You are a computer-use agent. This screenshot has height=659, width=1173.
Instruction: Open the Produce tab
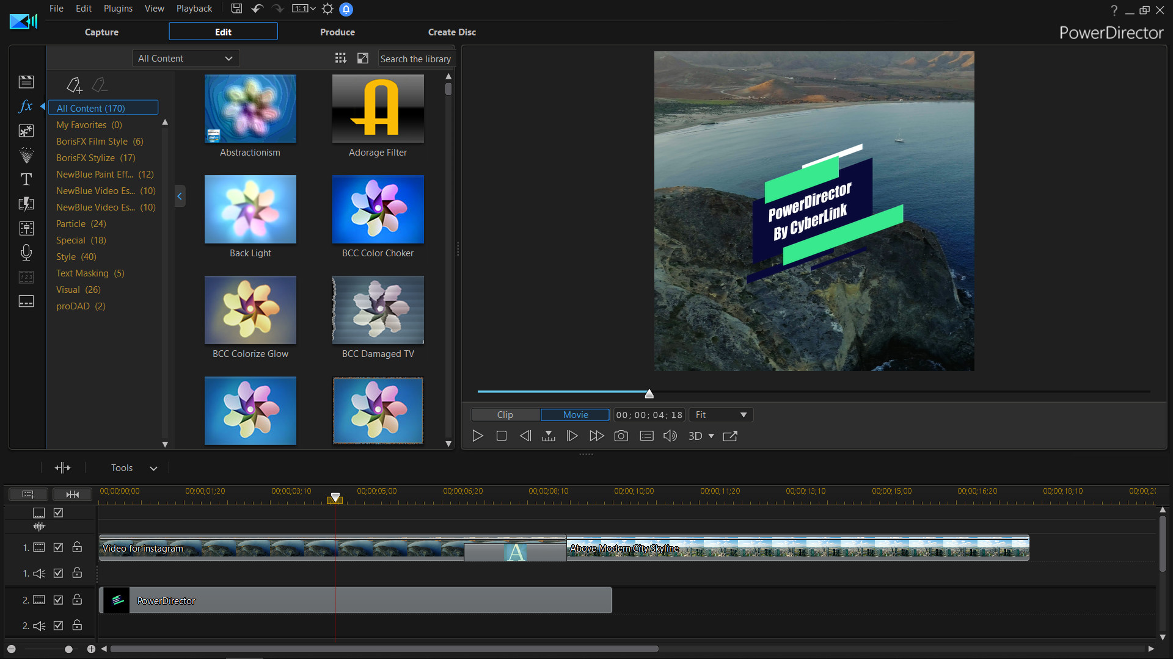tap(337, 31)
